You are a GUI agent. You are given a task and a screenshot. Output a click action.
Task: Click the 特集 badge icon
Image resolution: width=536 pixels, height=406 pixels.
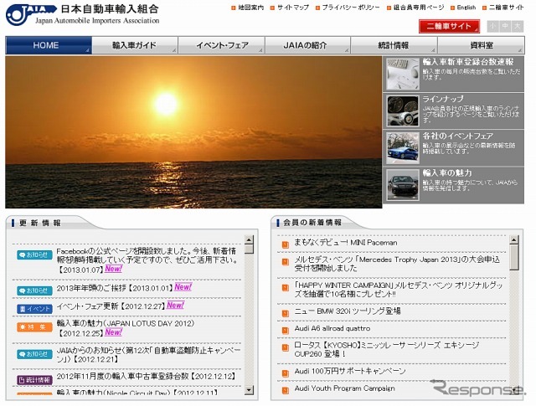34,327
